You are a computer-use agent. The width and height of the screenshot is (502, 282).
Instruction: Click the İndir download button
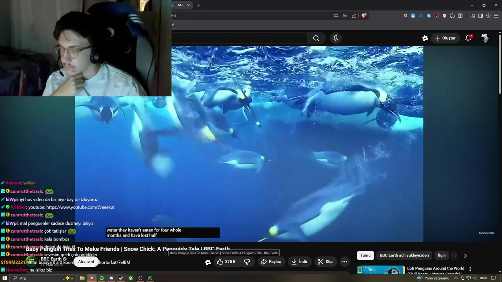click(x=299, y=262)
